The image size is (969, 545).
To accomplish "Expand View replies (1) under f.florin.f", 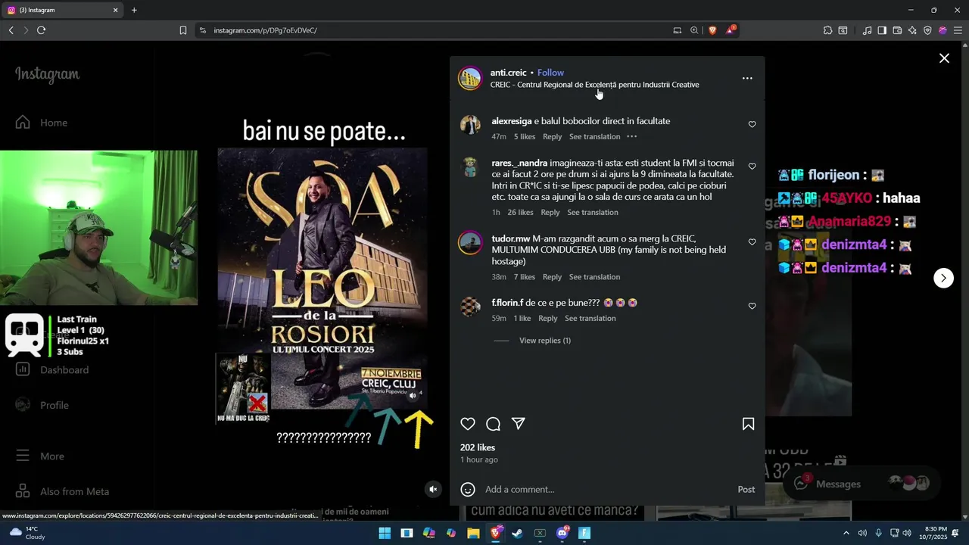I will coord(545,341).
